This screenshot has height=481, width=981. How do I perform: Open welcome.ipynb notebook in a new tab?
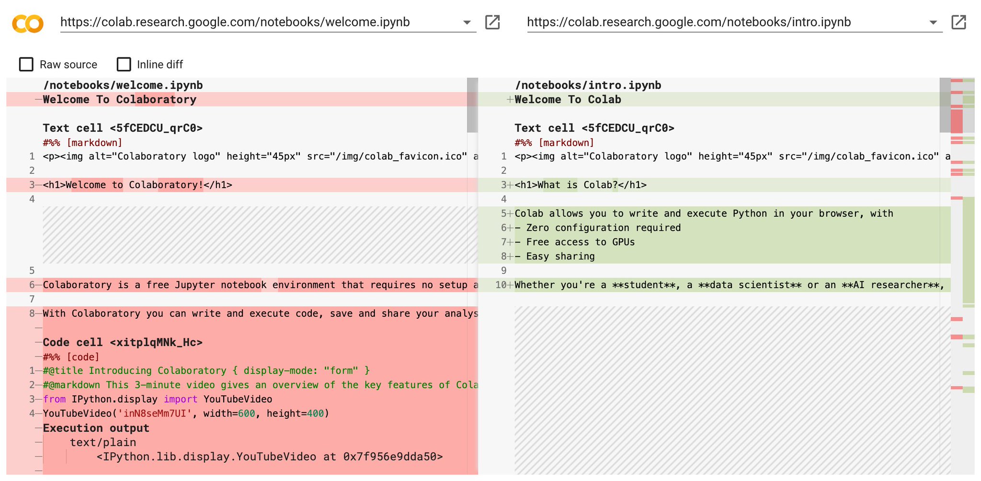point(492,22)
